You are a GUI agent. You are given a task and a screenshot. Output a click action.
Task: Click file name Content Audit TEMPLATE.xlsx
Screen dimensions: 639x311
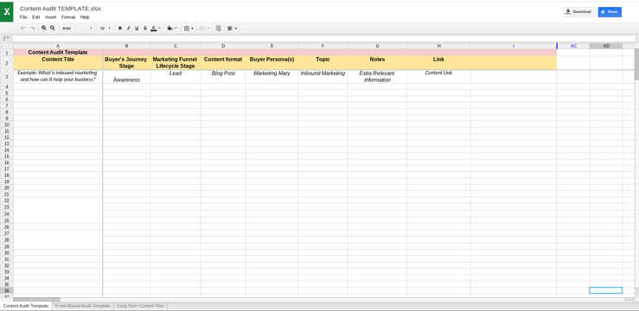click(61, 8)
